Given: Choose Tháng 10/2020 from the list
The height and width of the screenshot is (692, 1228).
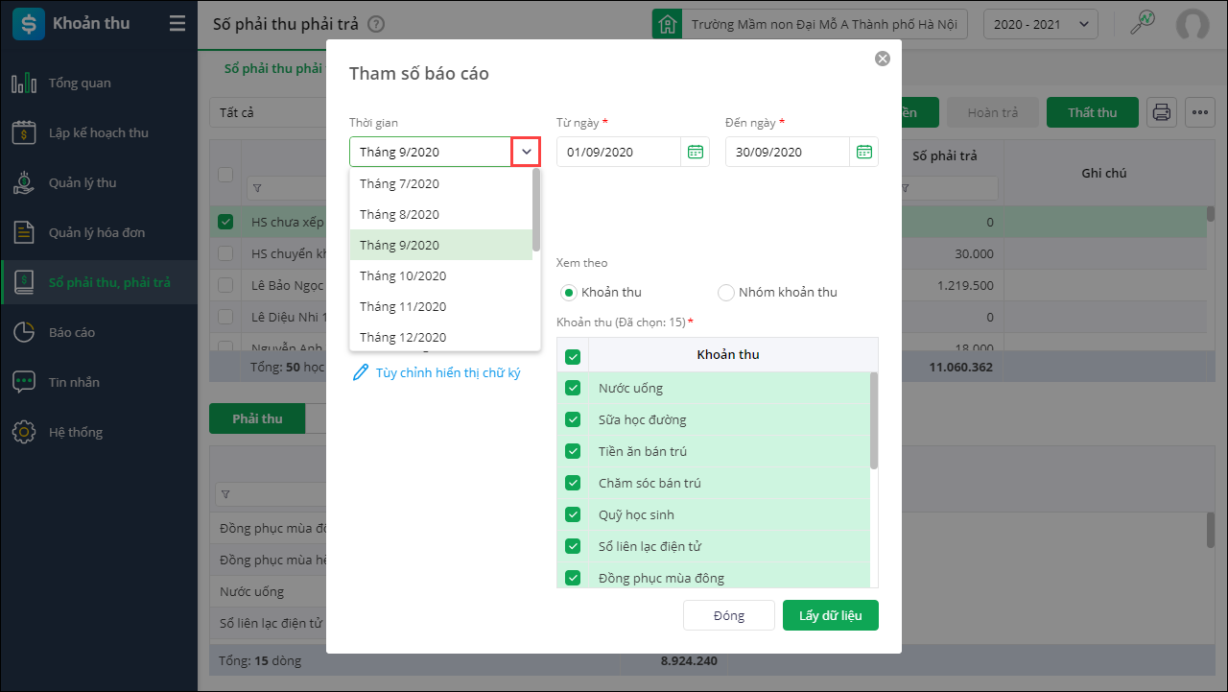Looking at the screenshot, I should tap(403, 275).
